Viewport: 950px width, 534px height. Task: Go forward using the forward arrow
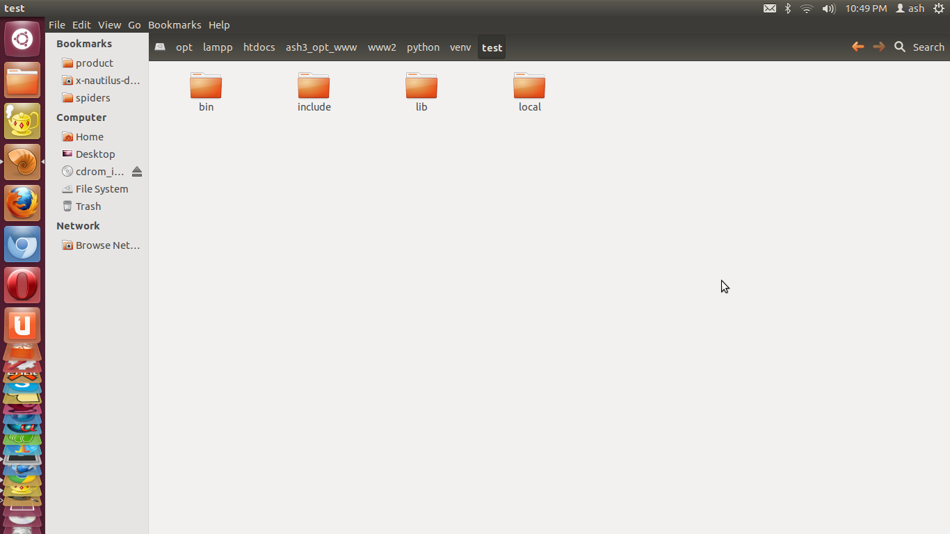[879, 47]
